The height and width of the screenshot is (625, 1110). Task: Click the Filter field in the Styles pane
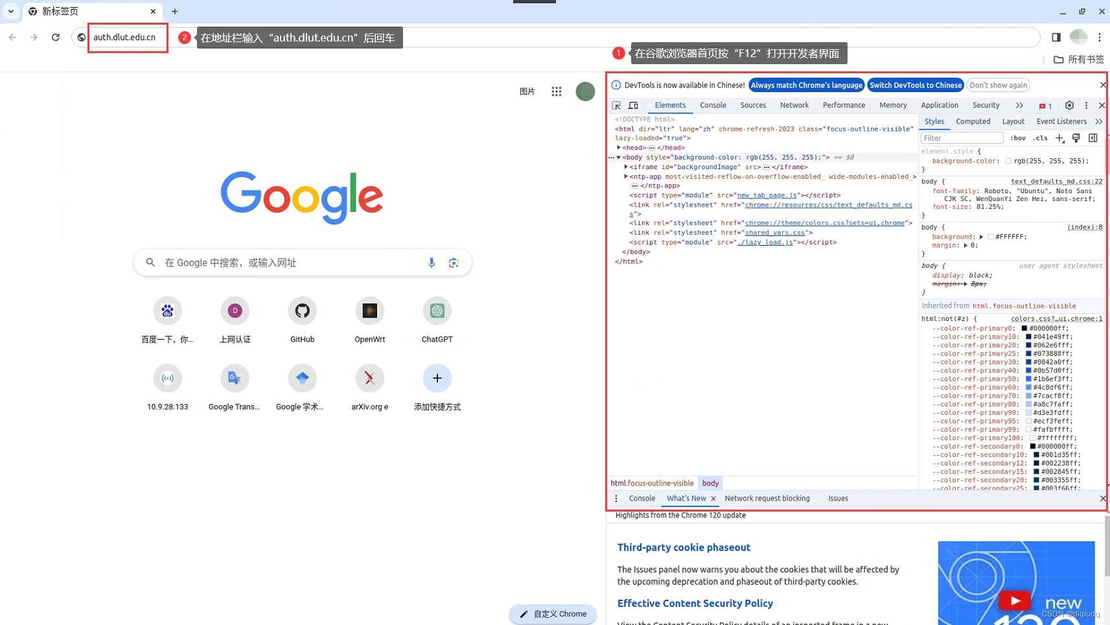(962, 138)
